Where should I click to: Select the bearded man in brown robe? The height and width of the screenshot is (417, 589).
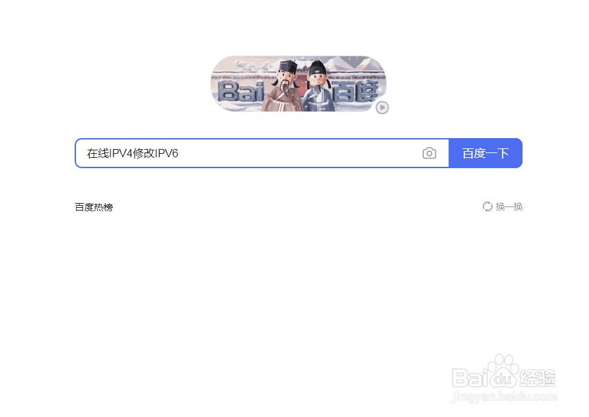pyautogui.click(x=282, y=86)
